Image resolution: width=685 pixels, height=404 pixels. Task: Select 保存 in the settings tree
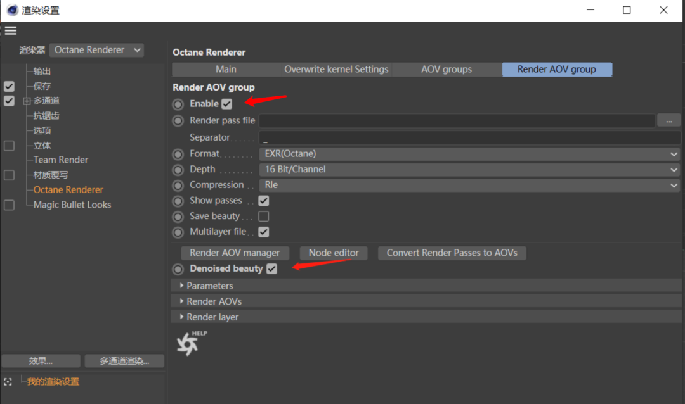click(42, 86)
